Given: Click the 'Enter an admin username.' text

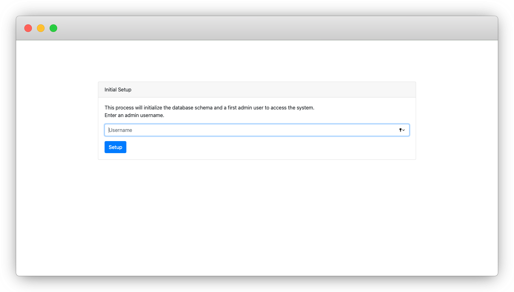Looking at the screenshot, I should click(134, 115).
